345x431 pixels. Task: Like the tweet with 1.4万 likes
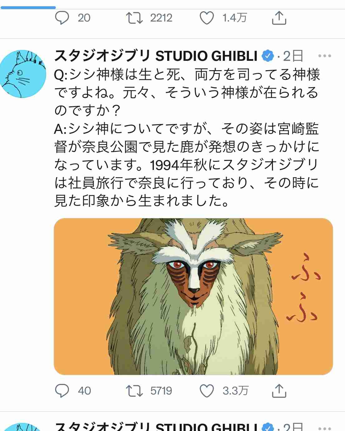pyautogui.click(x=207, y=18)
